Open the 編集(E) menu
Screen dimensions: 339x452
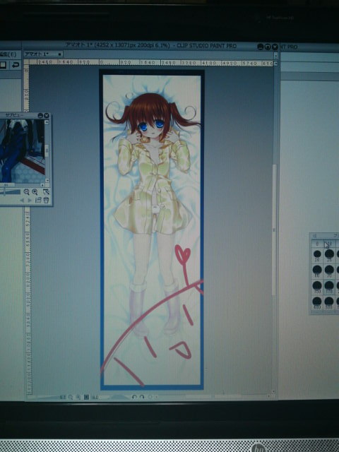[x=8, y=54]
